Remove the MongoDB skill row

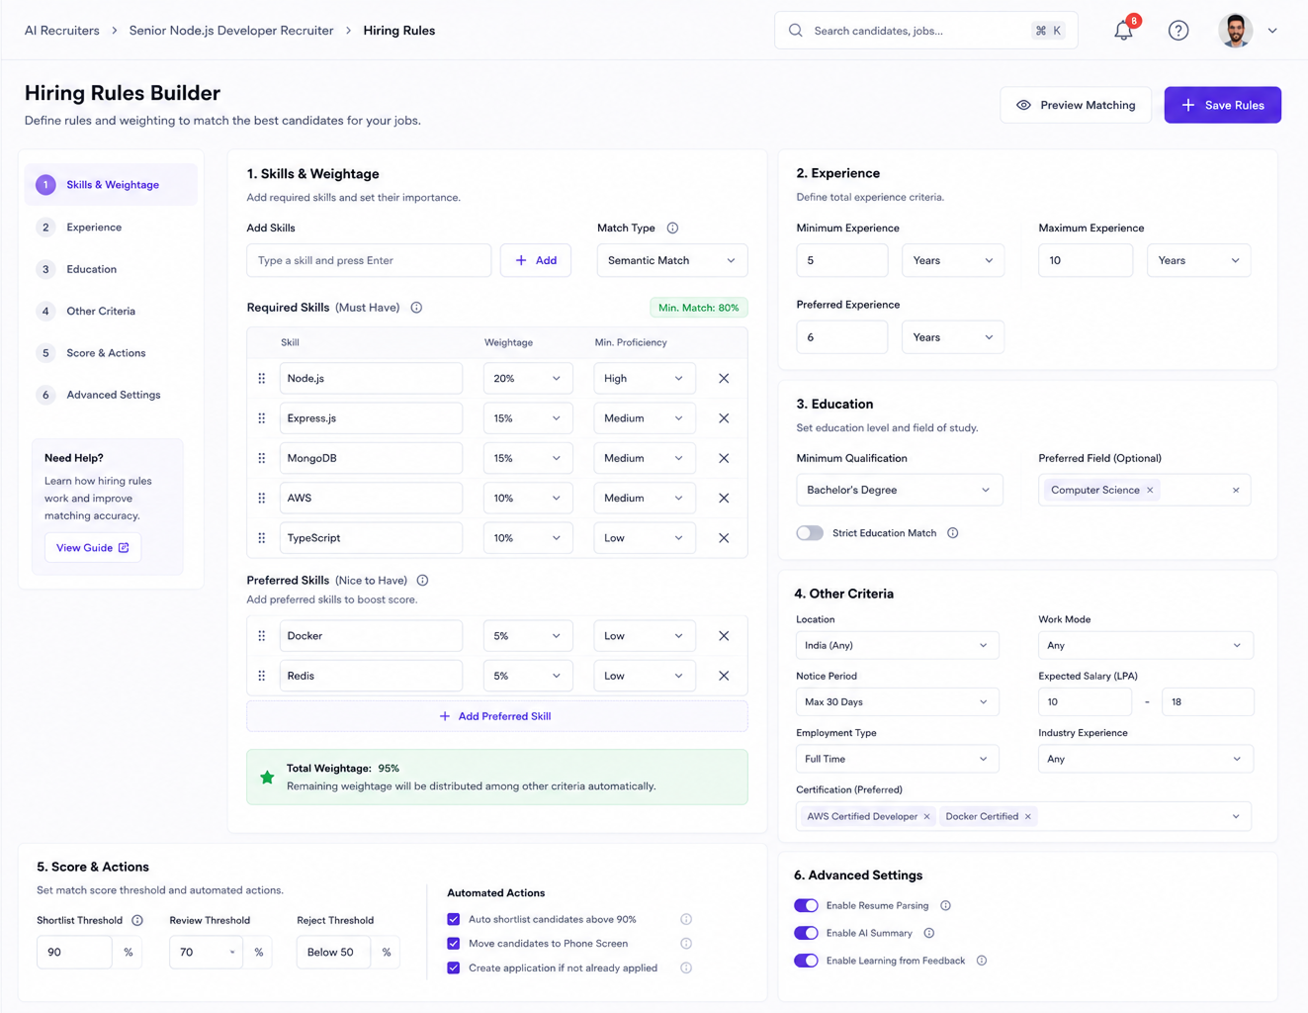click(x=724, y=458)
